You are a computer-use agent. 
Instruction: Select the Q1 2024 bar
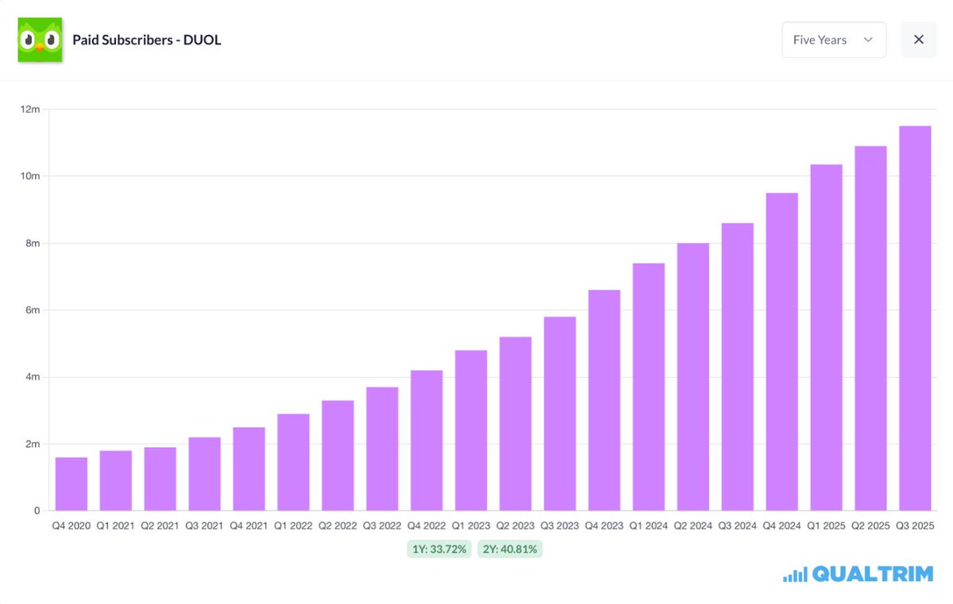(649, 387)
